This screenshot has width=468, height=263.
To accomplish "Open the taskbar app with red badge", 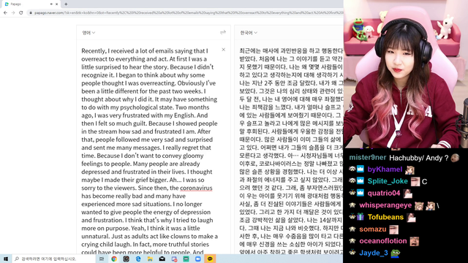I will point(174,259).
